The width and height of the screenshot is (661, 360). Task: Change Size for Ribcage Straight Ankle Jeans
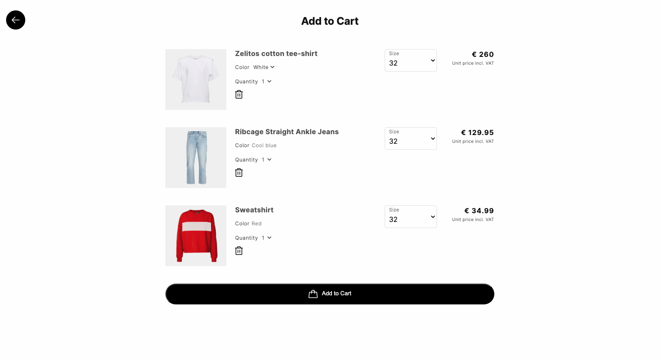410,139
